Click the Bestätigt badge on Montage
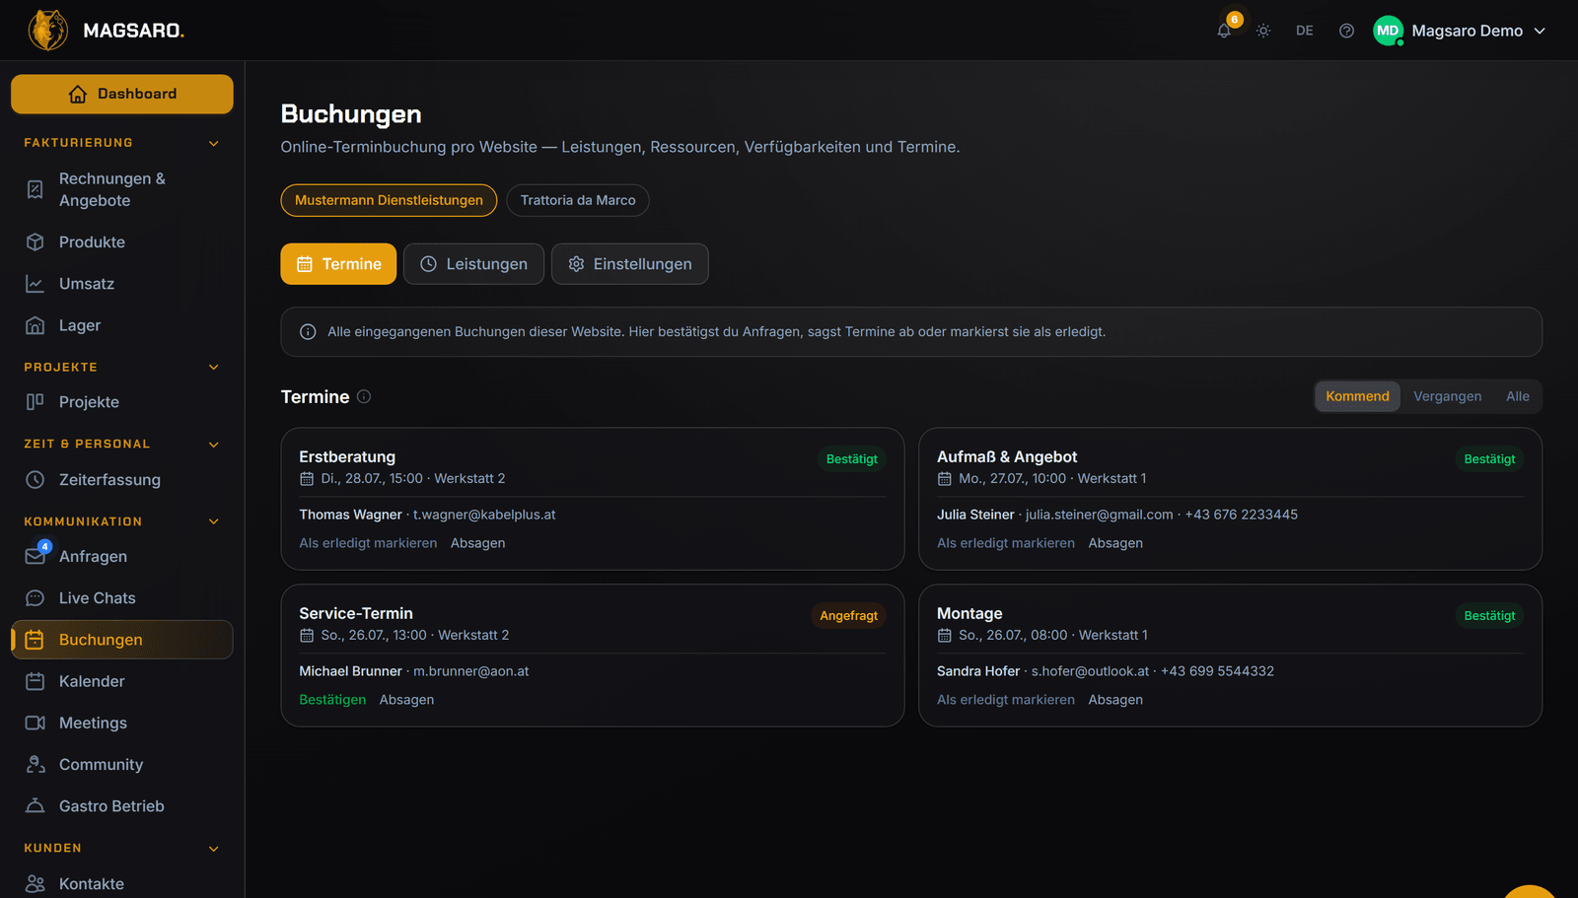1578x898 pixels. 1489,616
